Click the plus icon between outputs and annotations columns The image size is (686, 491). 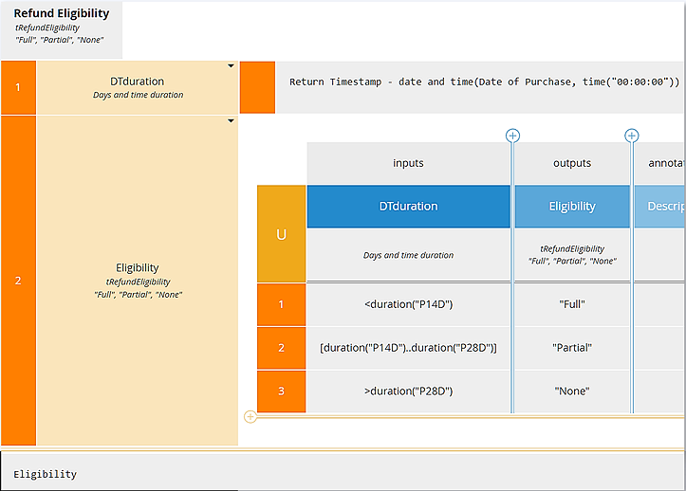pyautogui.click(x=631, y=136)
